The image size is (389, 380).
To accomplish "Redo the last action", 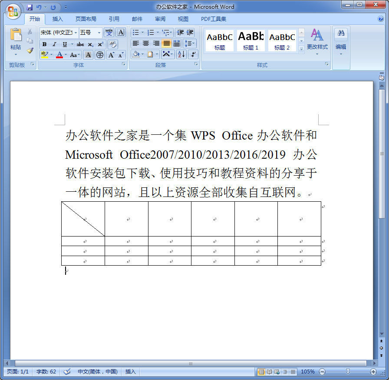I will pos(53,7).
